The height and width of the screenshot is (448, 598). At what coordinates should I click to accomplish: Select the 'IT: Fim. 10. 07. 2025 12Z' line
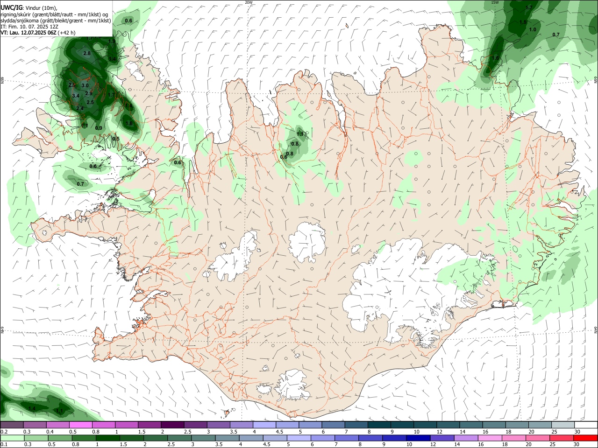(29, 27)
